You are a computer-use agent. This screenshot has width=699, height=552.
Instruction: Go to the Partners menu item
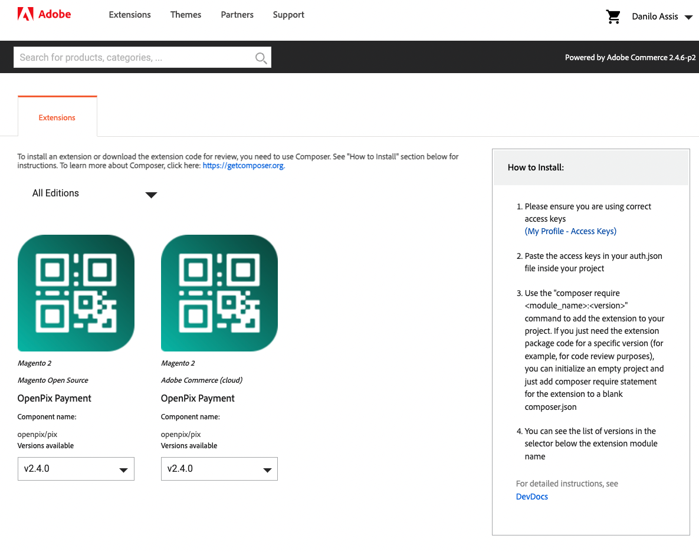coord(237,15)
